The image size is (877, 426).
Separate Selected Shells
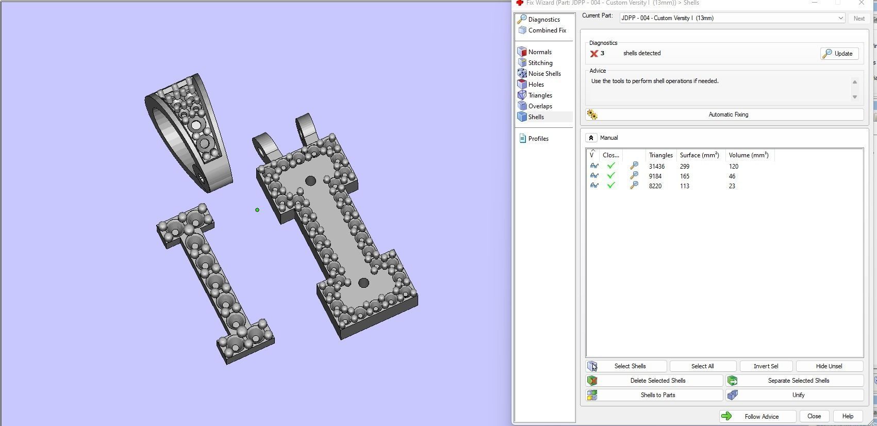coord(795,381)
